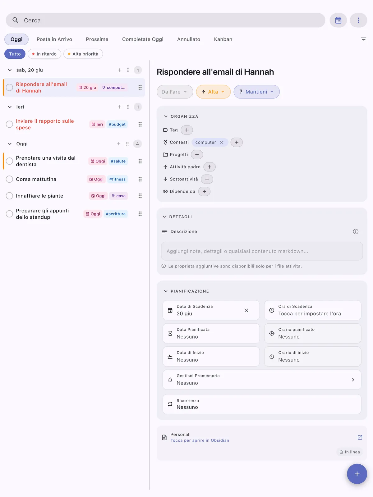
Task: Set the Data di Inizio
Action: (211, 357)
